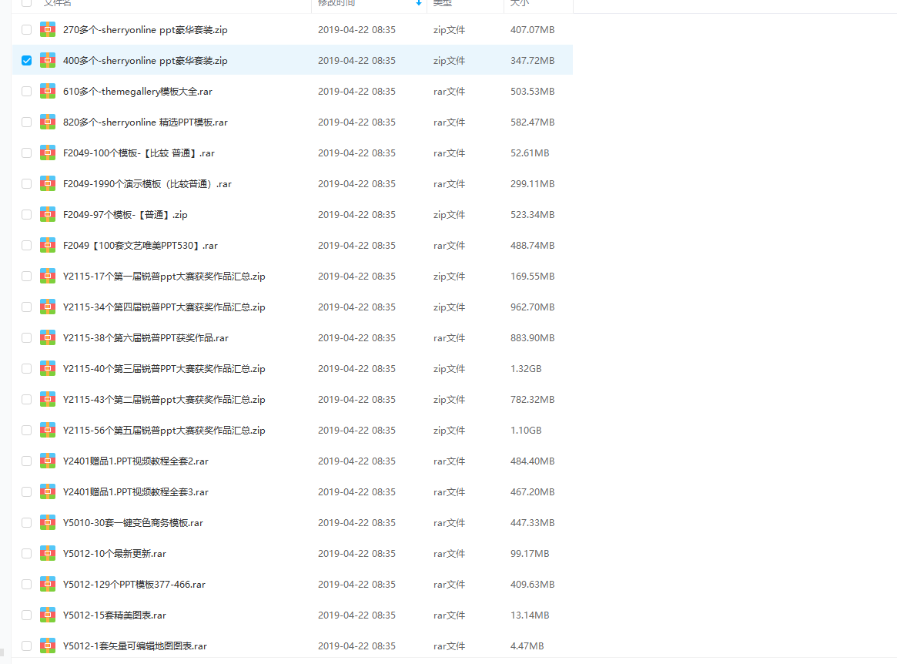
Task: Click the file icon beside 820多个-sherryonline 精选PPT模板.rar
Action: click(x=48, y=122)
